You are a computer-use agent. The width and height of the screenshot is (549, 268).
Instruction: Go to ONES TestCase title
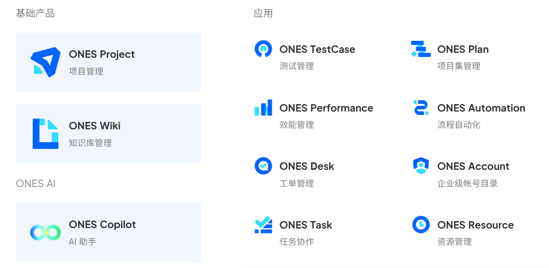pyautogui.click(x=317, y=49)
